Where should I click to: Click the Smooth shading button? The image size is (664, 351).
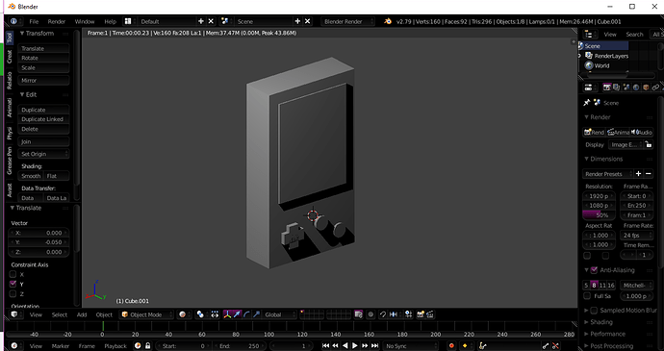(x=31, y=176)
